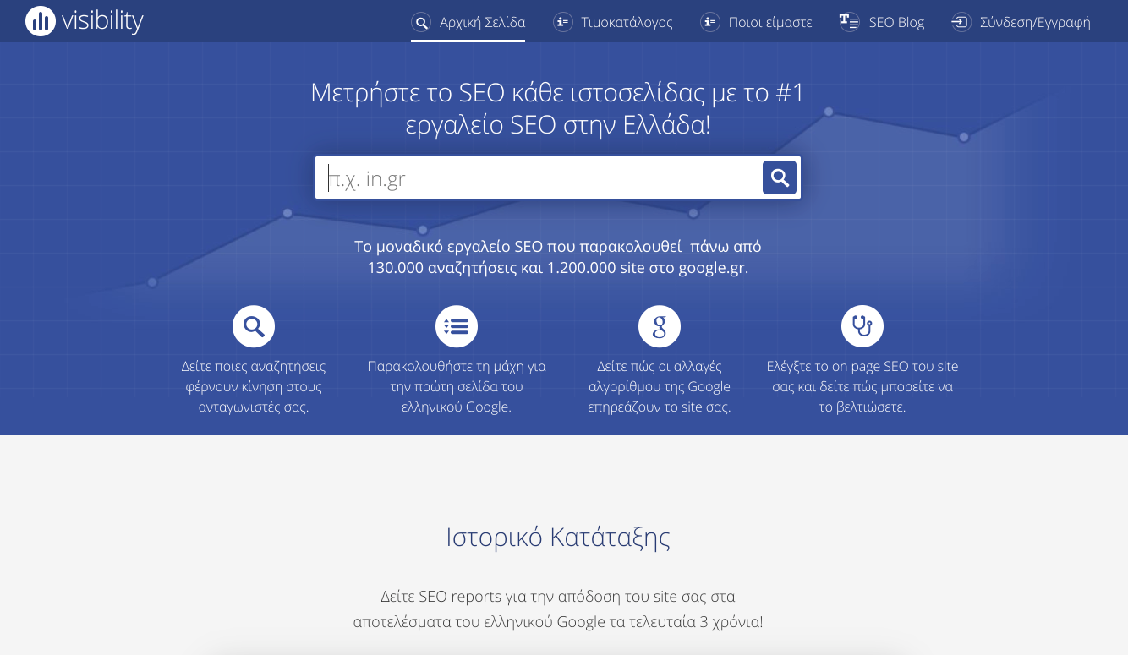Click text Ελέγξτε το on page SEO

pos(862,386)
